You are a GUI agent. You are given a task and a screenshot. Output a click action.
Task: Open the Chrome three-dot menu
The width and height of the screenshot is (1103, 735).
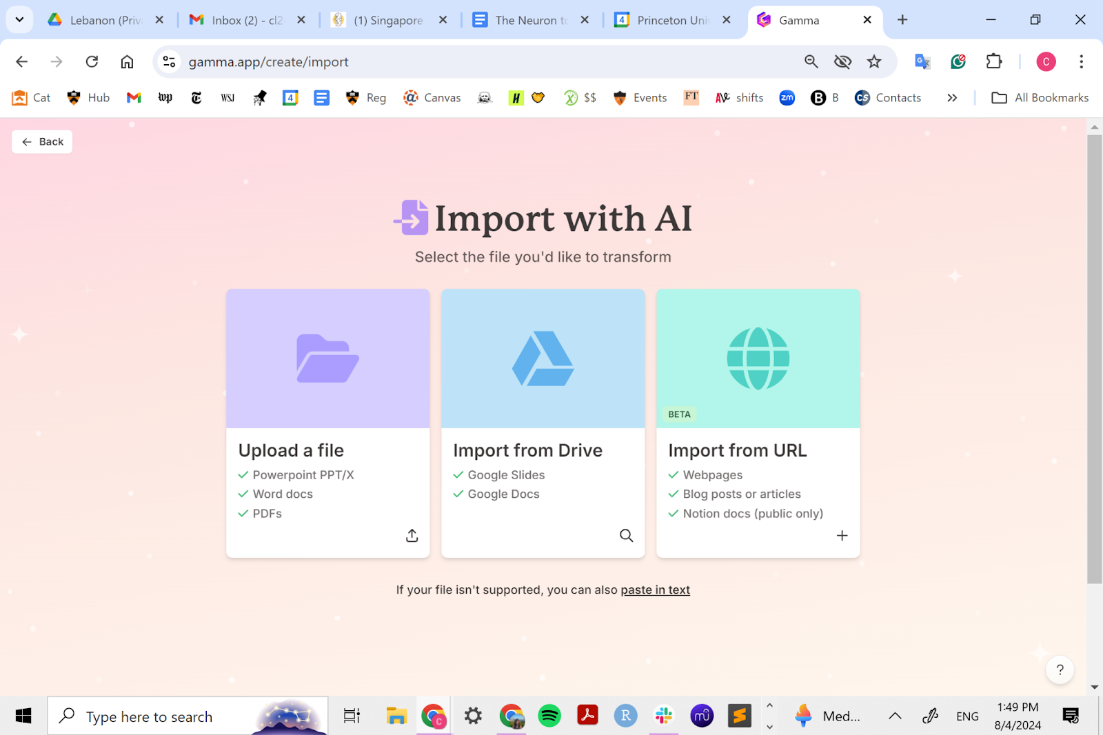tap(1081, 62)
